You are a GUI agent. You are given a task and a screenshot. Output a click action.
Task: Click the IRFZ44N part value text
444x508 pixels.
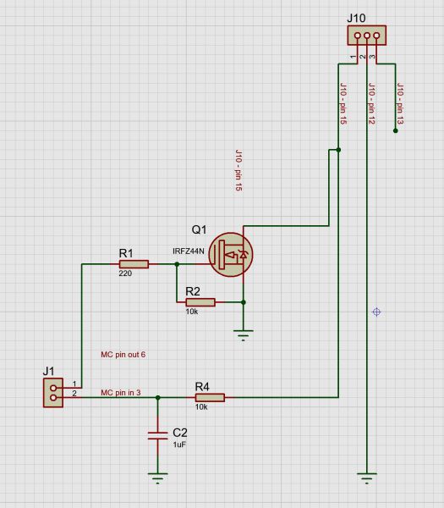tap(189, 251)
